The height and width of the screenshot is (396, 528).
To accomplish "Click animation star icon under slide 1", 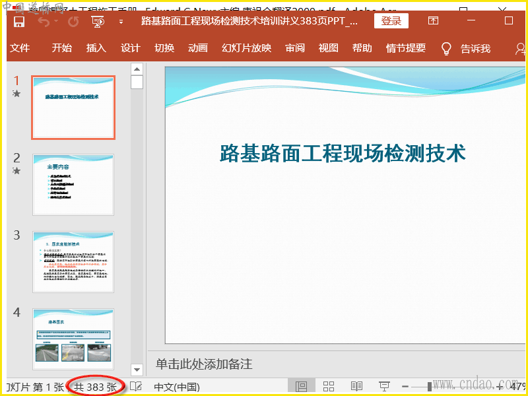I will pos(16,94).
